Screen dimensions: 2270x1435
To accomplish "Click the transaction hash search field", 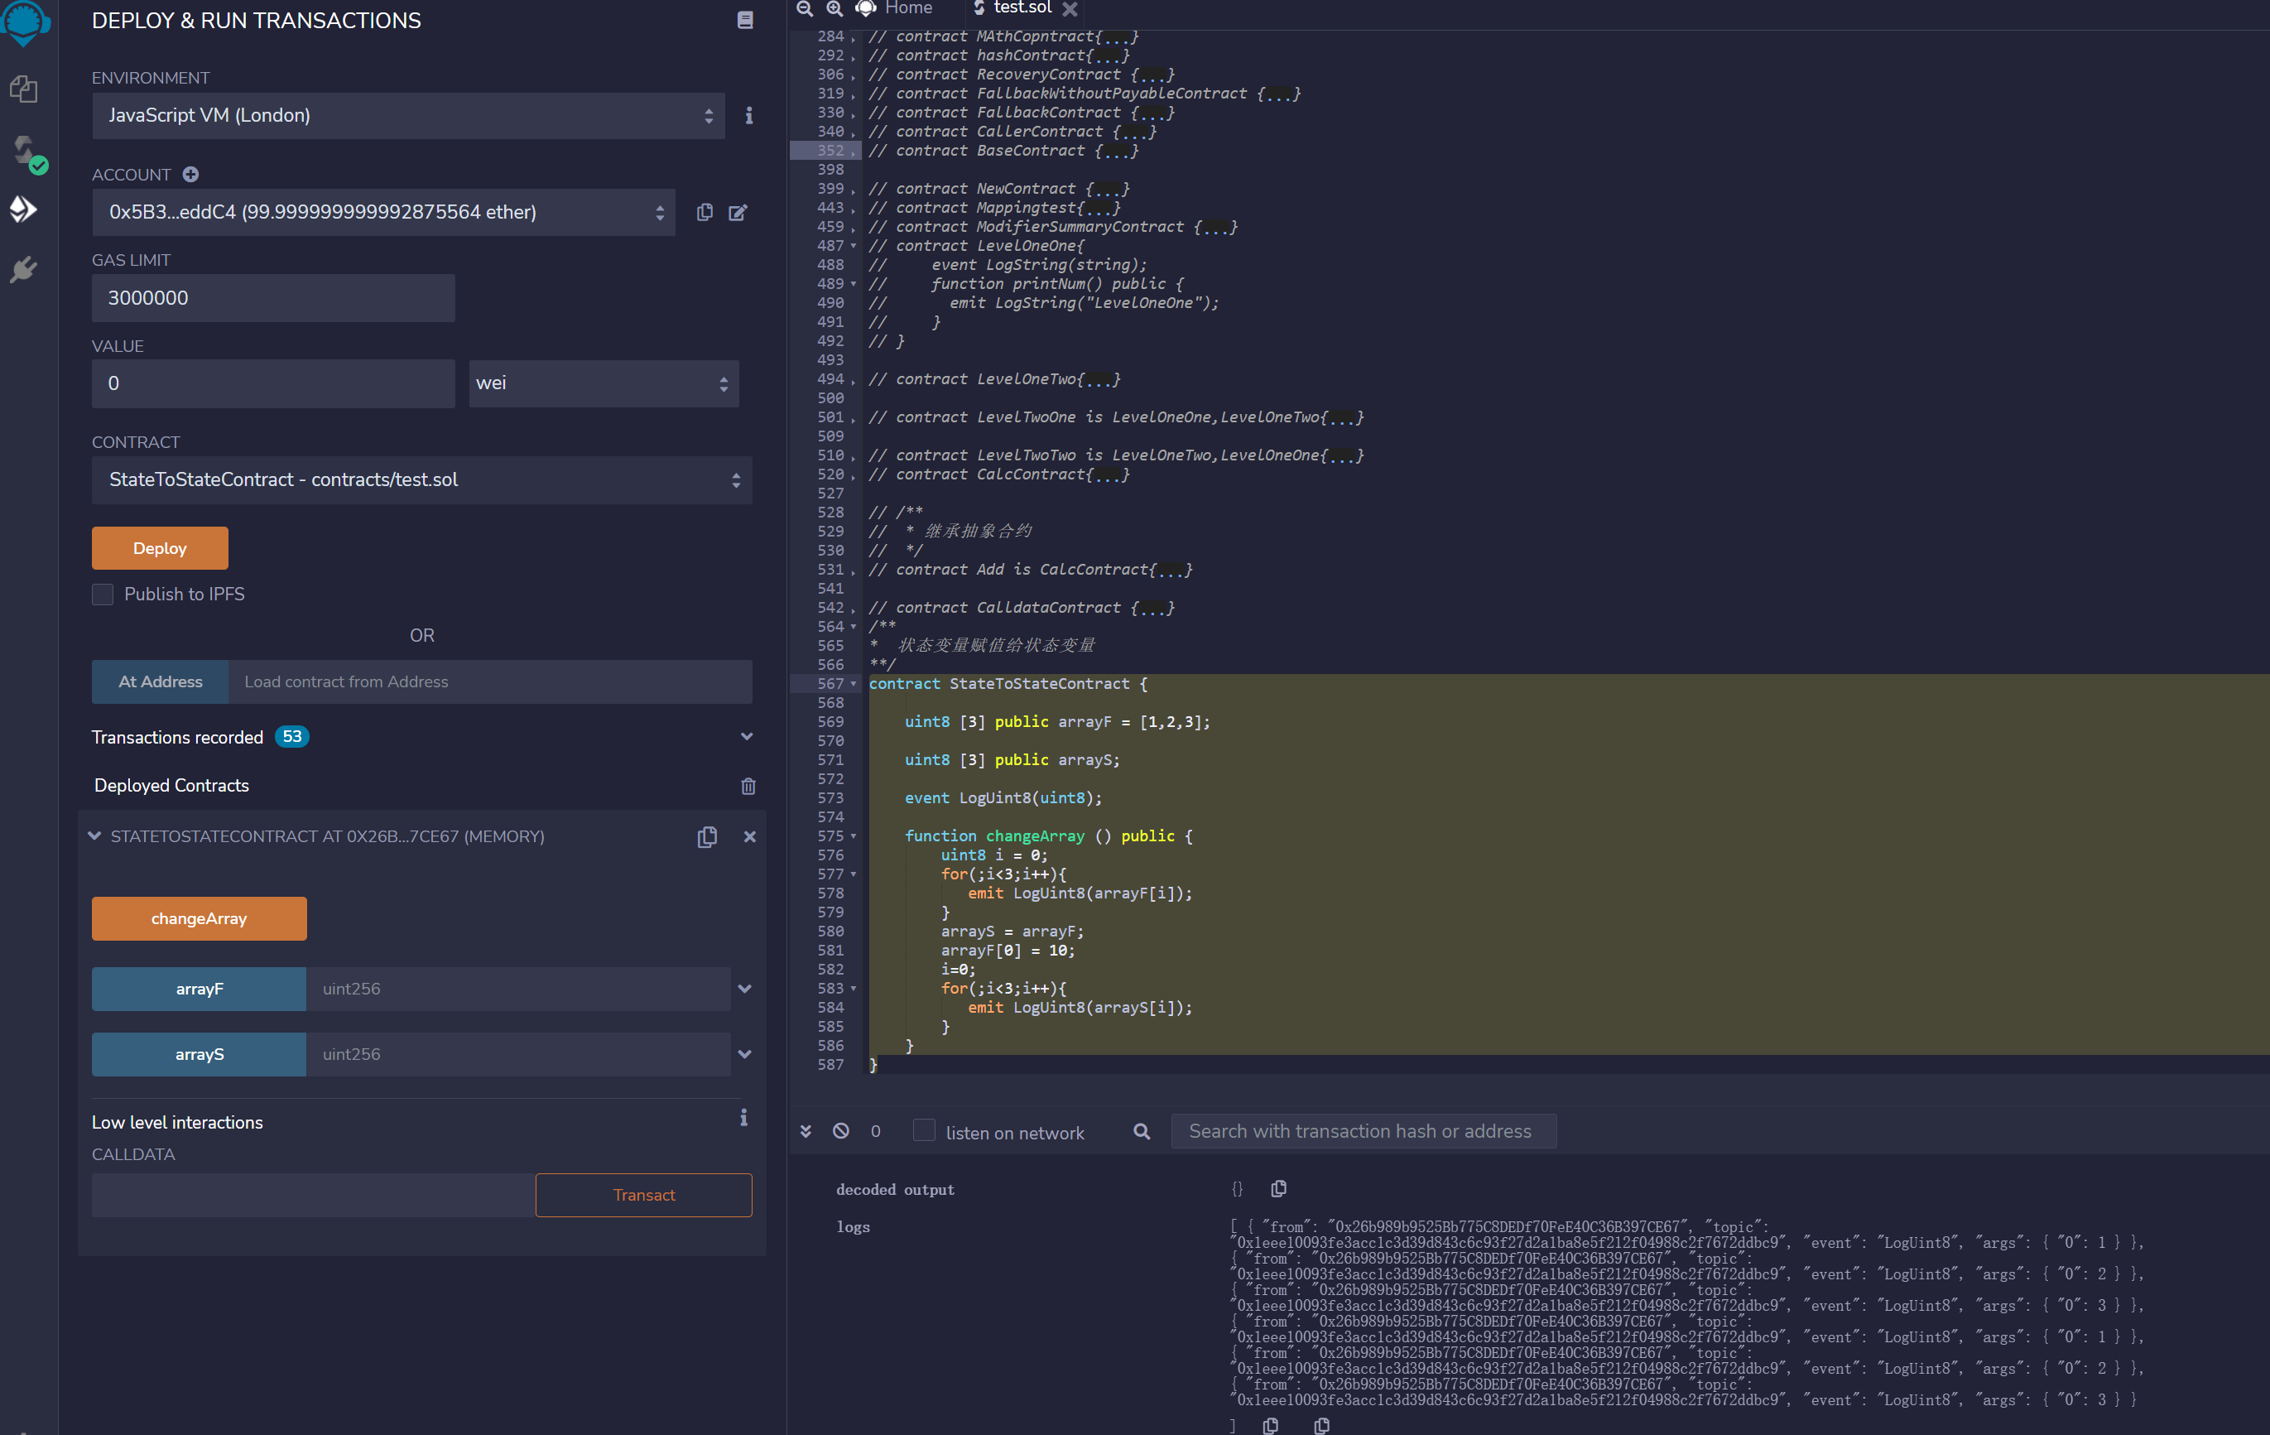I will [x=1362, y=1131].
